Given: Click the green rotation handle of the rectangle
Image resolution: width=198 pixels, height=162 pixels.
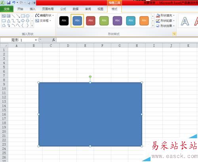Looking at the screenshot, I should pyautogui.click(x=90, y=76).
